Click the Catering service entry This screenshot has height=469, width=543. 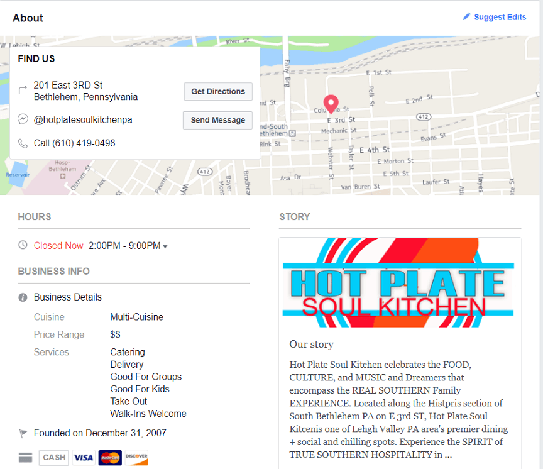point(128,352)
